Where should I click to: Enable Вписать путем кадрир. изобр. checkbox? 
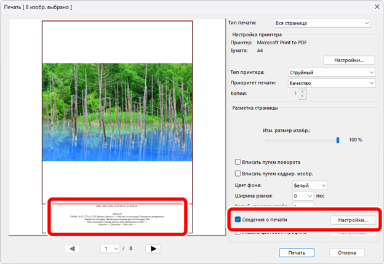coord(238,174)
